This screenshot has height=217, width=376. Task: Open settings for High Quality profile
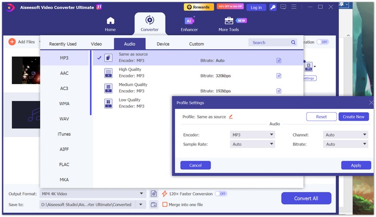[x=279, y=76]
